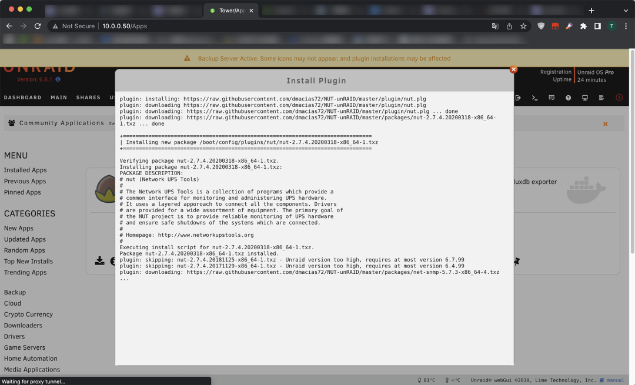The image size is (635, 385).
Task: Open the feedback icon in Unraid toolbar
Action: (552, 98)
